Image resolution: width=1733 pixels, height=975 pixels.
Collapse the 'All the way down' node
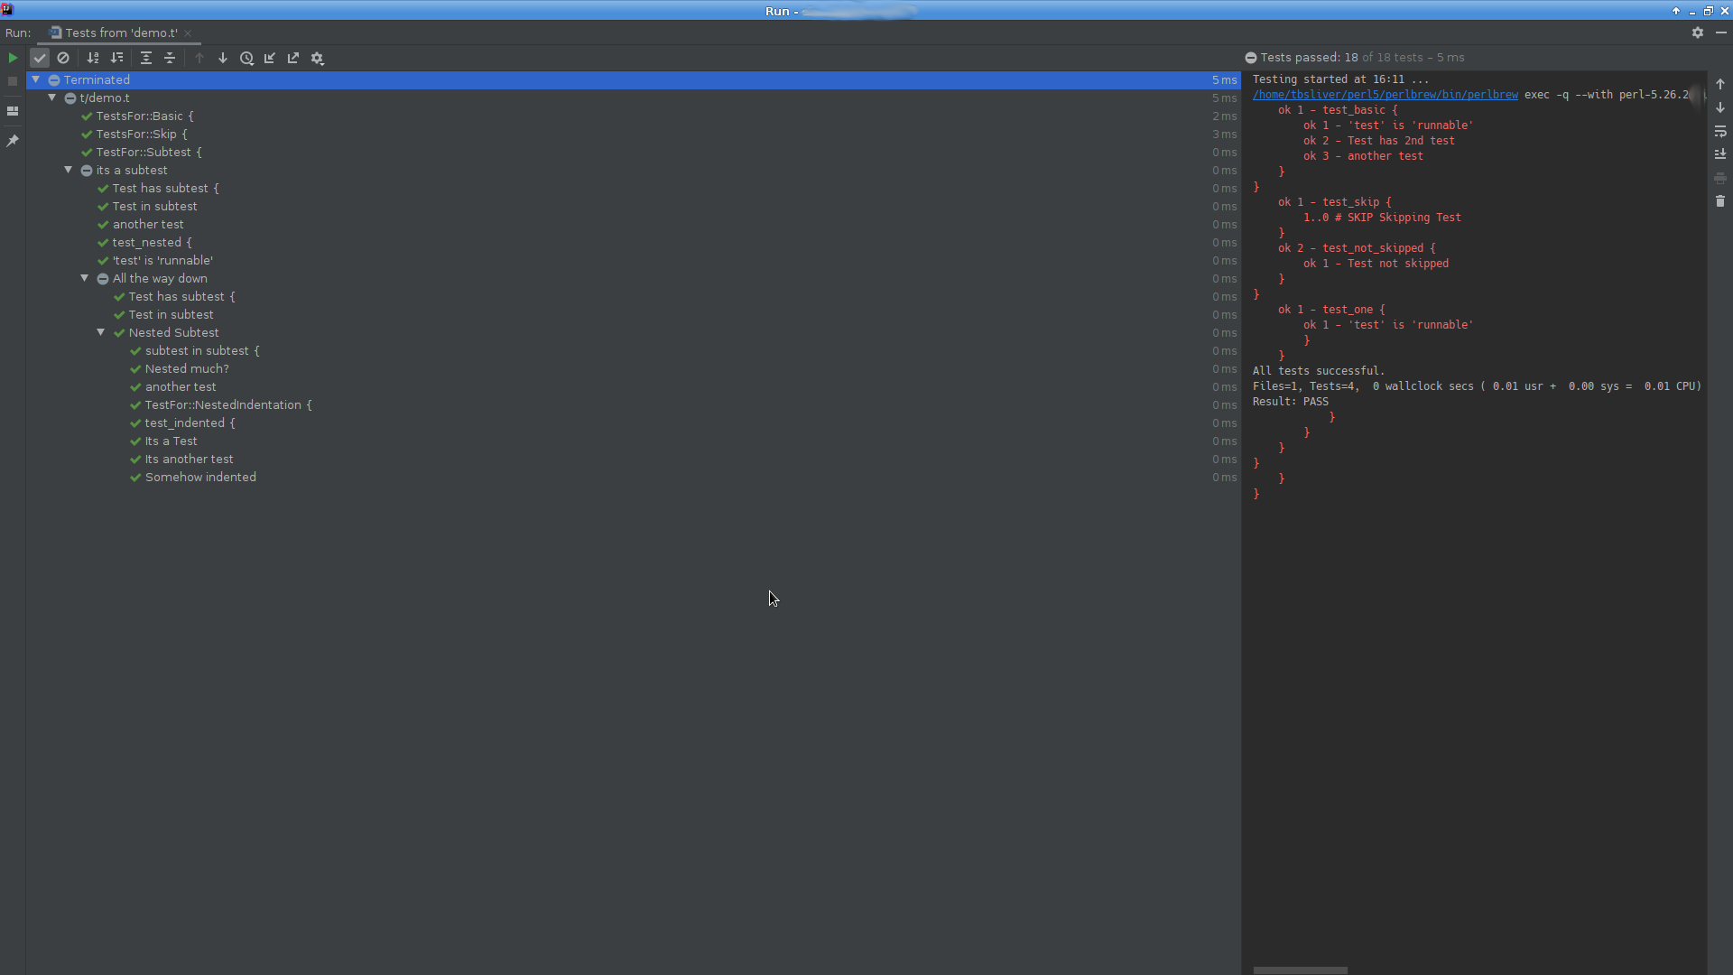(x=85, y=278)
